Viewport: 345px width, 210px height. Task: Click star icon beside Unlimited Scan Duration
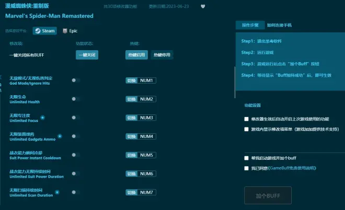[57, 192]
